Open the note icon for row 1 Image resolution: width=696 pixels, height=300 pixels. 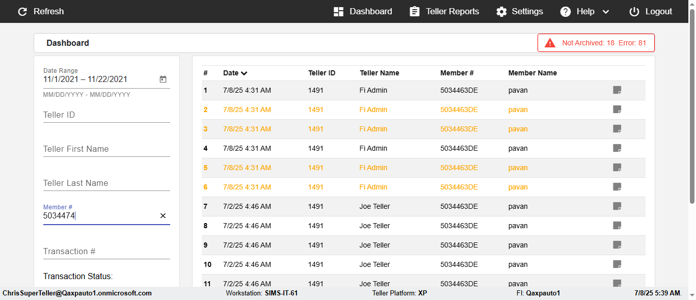[x=617, y=90]
